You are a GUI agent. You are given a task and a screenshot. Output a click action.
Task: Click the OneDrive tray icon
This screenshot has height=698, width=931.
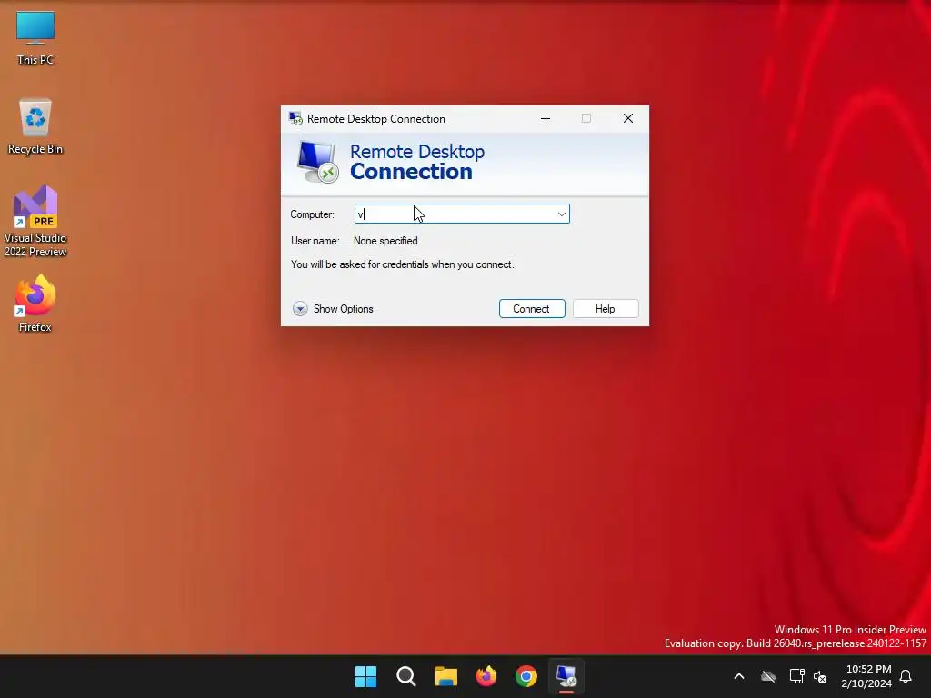(x=768, y=676)
